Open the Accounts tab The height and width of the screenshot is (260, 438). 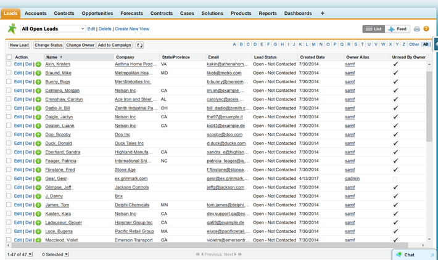(36, 13)
